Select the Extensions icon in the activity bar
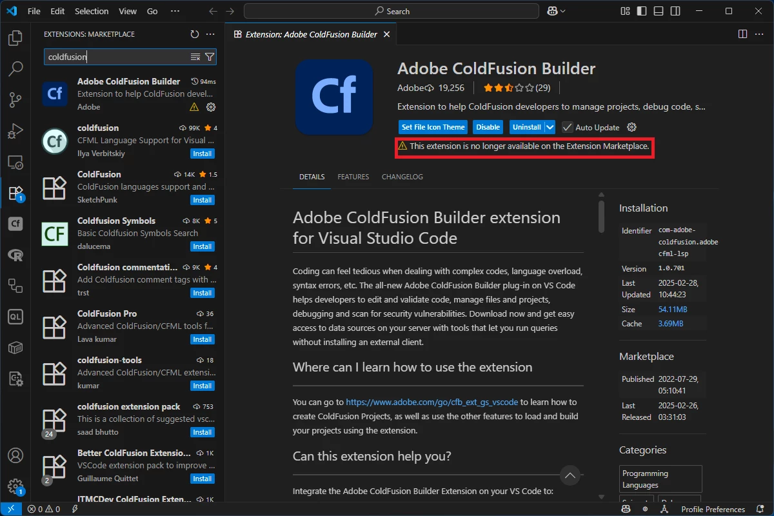Image resolution: width=774 pixels, height=516 pixels. [15, 192]
